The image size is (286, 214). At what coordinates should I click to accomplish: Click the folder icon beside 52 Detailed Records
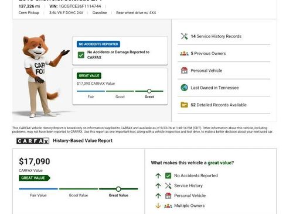point(184,105)
